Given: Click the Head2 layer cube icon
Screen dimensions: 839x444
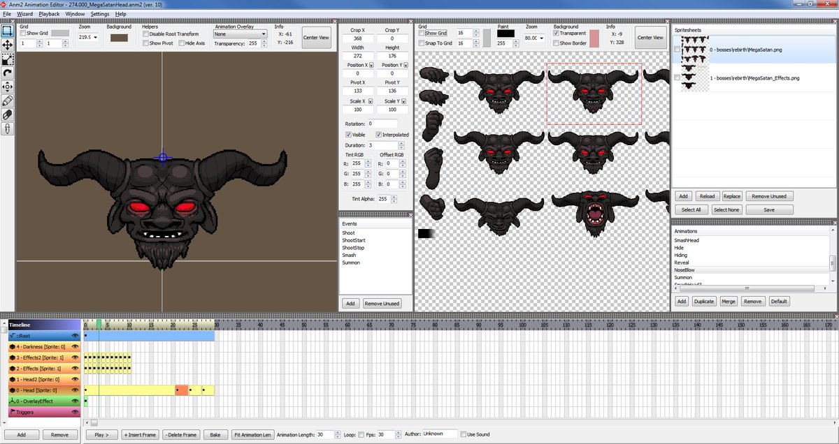Looking at the screenshot, I should tap(12, 379).
